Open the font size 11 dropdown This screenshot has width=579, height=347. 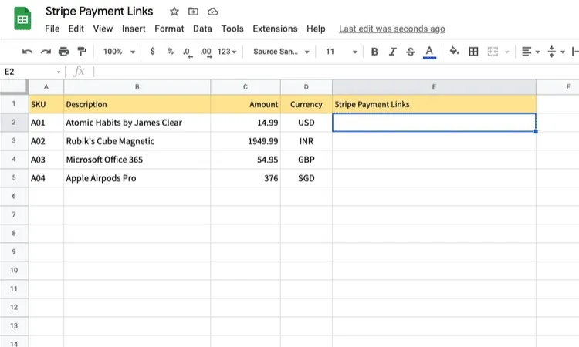point(341,52)
